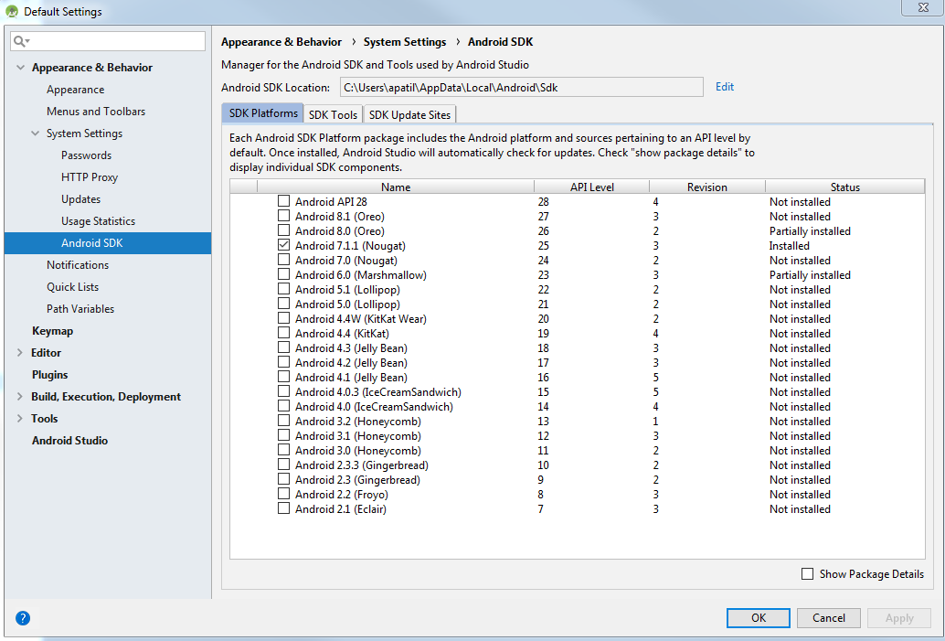Select the Android 4.4W (KitKat Wear) row name
The width and height of the screenshot is (945, 641).
tap(360, 318)
